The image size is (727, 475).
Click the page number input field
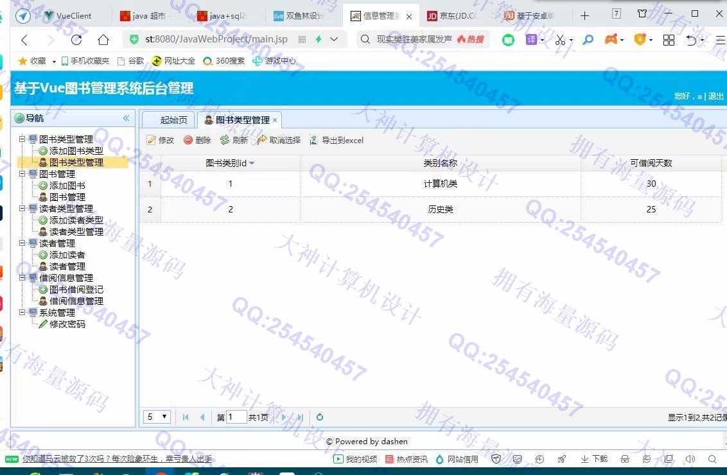[x=236, y=417]
